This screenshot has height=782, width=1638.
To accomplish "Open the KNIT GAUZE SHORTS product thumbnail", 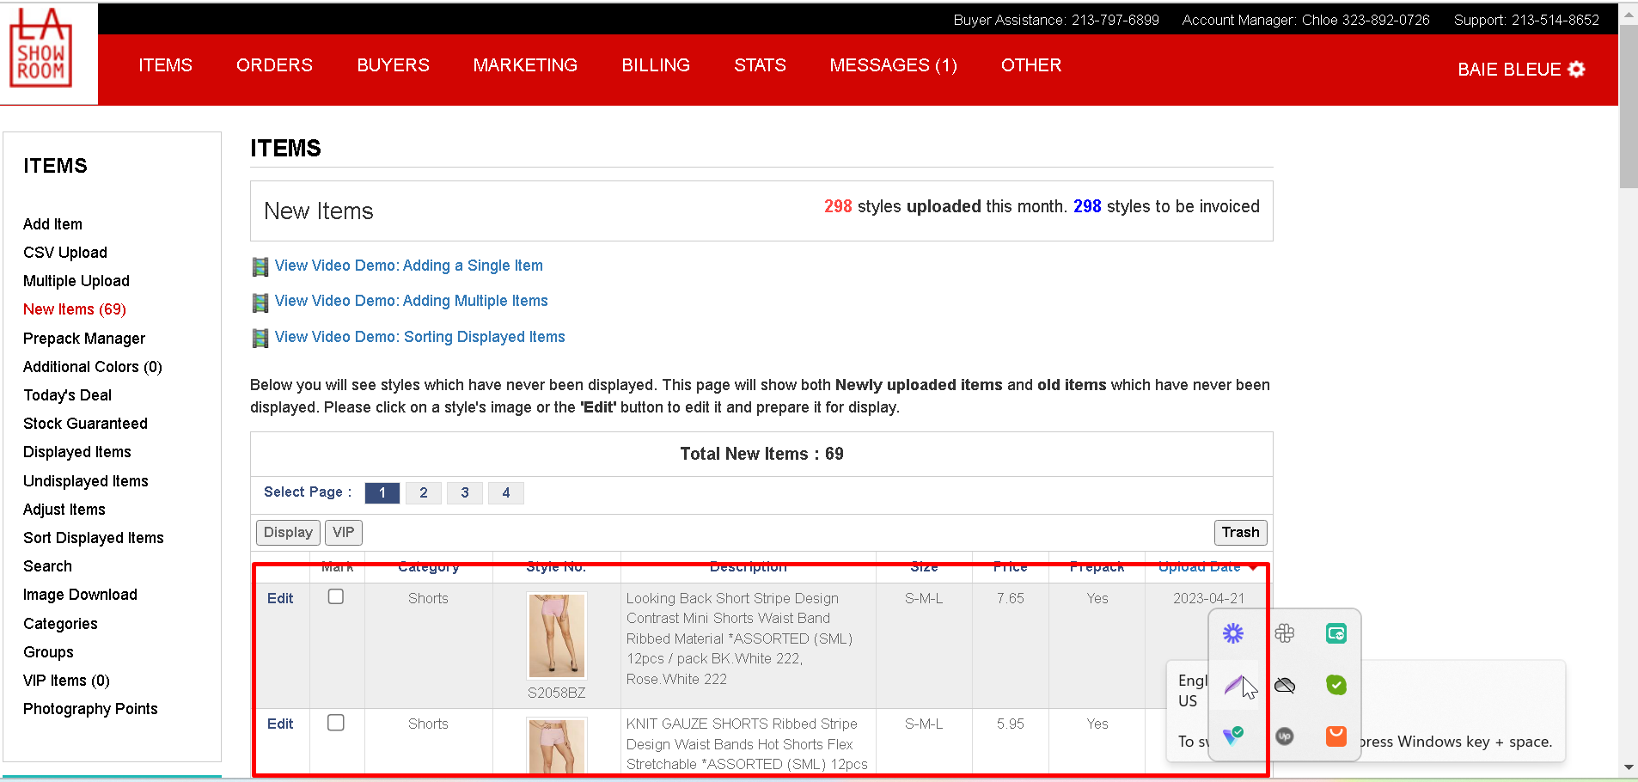I will point(557,746).
